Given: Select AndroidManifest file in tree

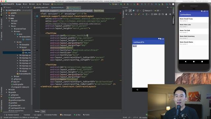Looking at the screenshot, I should (24, 74).
